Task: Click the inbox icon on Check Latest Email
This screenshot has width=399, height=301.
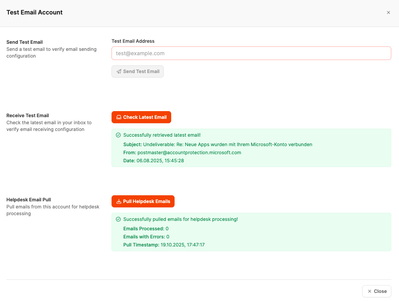Action: coord(119,117)
